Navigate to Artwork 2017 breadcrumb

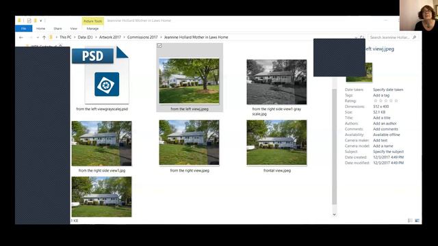pos(110,37)
